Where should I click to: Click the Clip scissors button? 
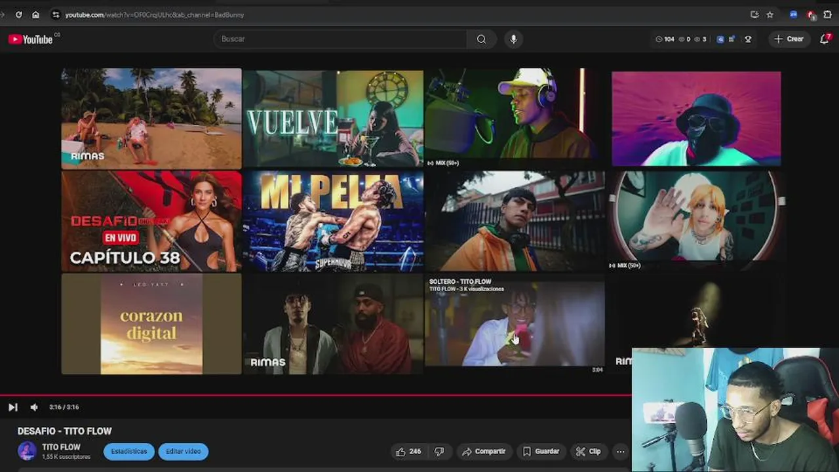588,452
